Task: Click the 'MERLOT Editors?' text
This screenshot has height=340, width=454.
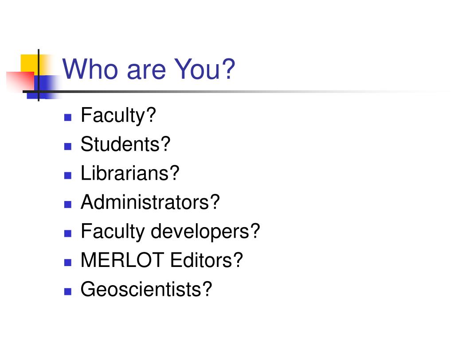Action: tap(161, 260)
